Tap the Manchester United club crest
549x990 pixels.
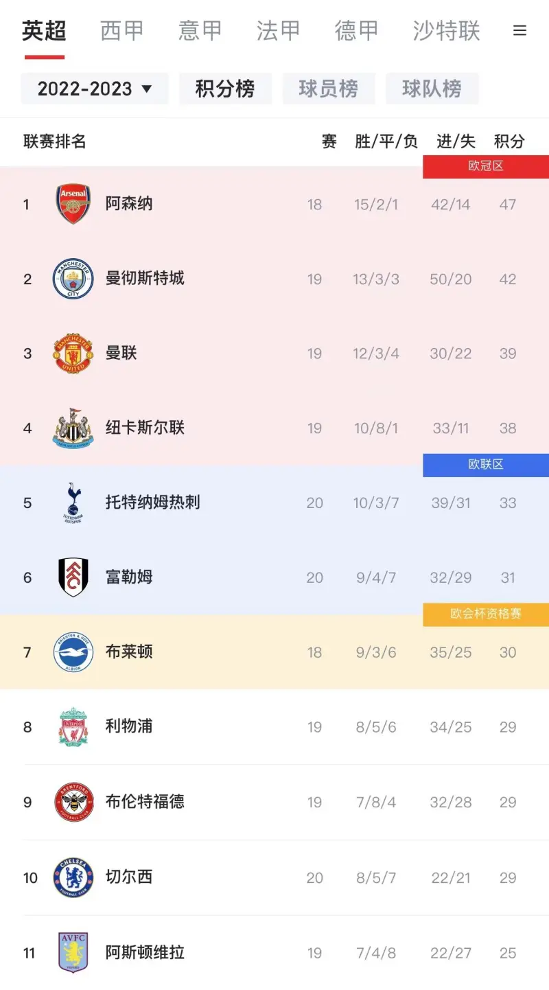pyautogui.click(x=73, y=354)
